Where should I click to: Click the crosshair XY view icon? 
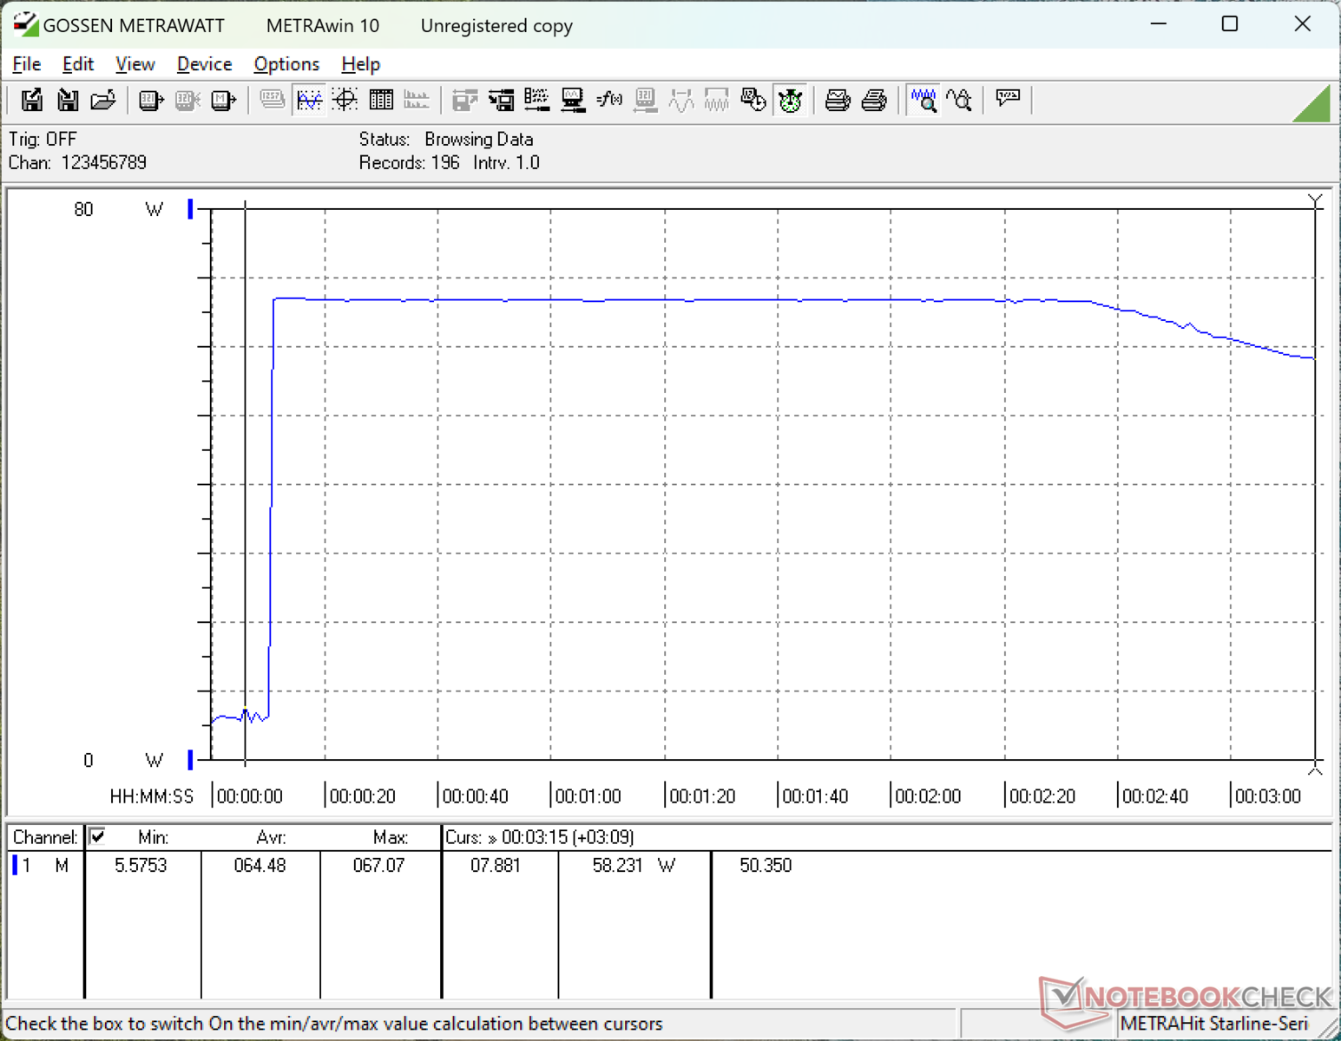tap(345, 101)
